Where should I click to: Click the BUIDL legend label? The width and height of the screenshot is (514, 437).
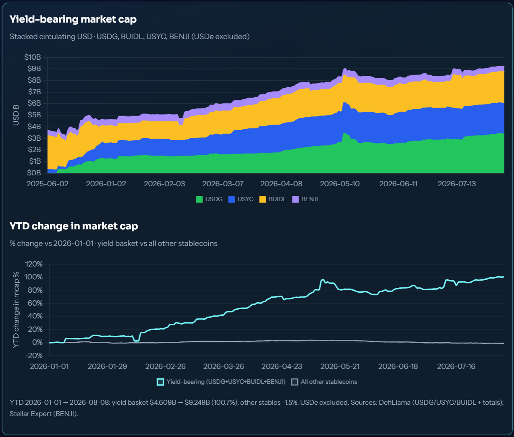click(x=278, y=199)
